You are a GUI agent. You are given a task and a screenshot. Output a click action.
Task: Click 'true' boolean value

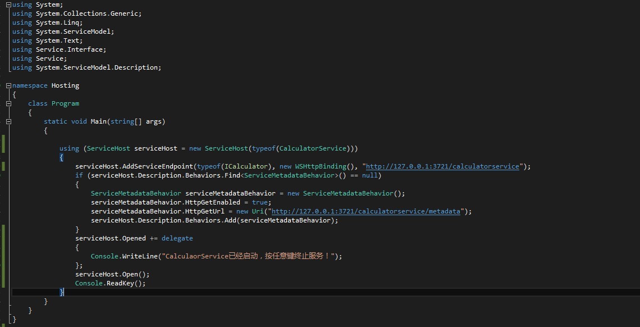(259, 202)
